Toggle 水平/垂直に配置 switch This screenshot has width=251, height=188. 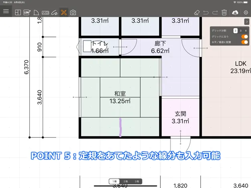(x=245, y=42)
